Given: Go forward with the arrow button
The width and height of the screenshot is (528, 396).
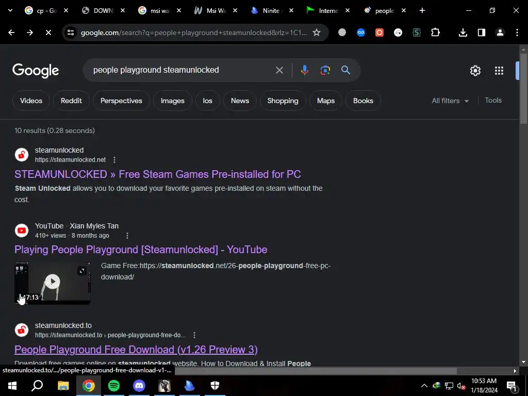Looking at the screenshot, I should 30,32.
